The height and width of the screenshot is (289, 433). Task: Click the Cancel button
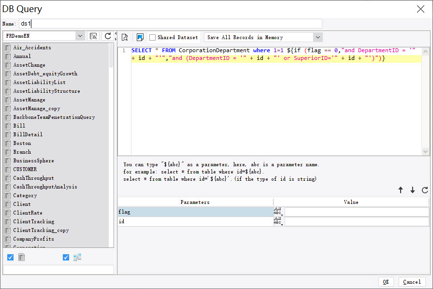(412, 282)
